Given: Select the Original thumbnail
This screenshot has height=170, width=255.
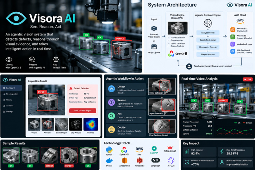Looking at the screenshot, I should tap(34, 124).
